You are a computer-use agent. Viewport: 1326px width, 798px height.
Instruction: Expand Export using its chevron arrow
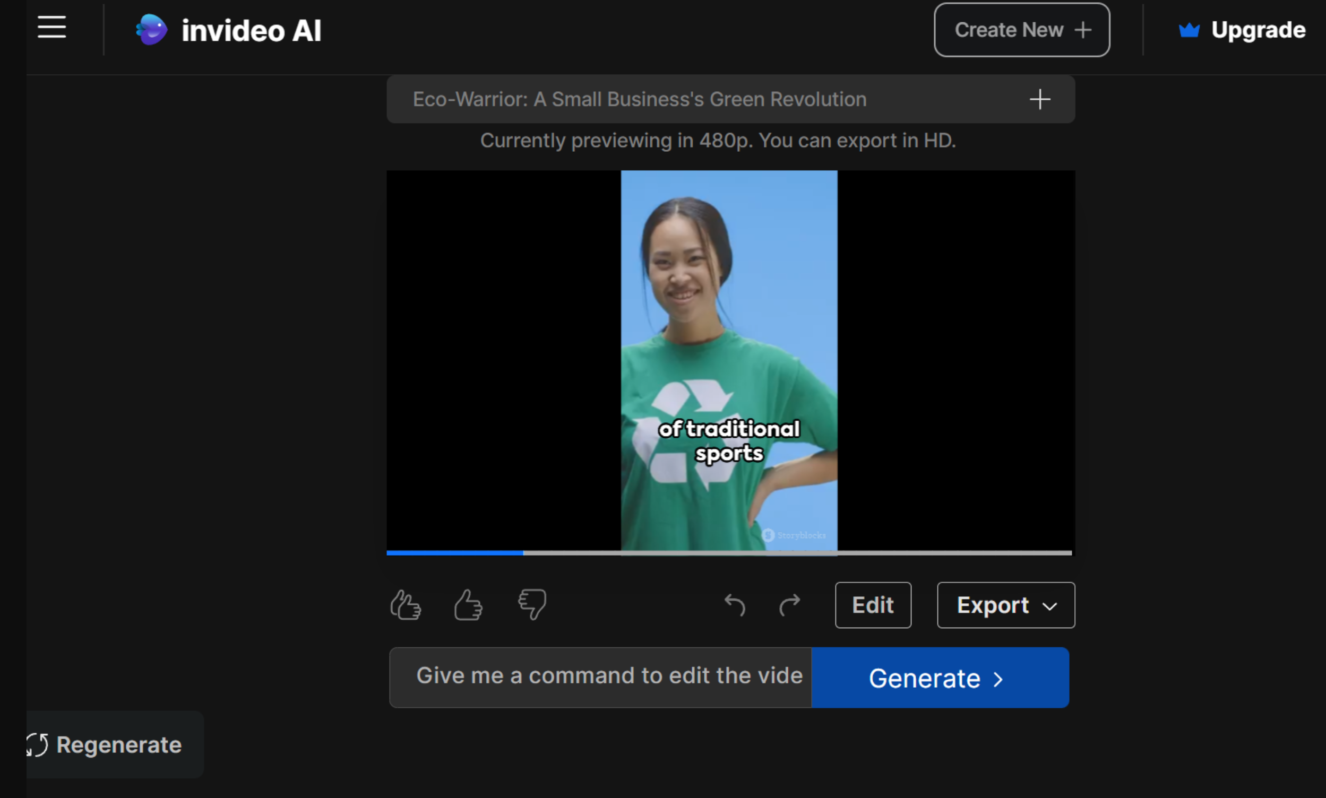coord(1049,606)
